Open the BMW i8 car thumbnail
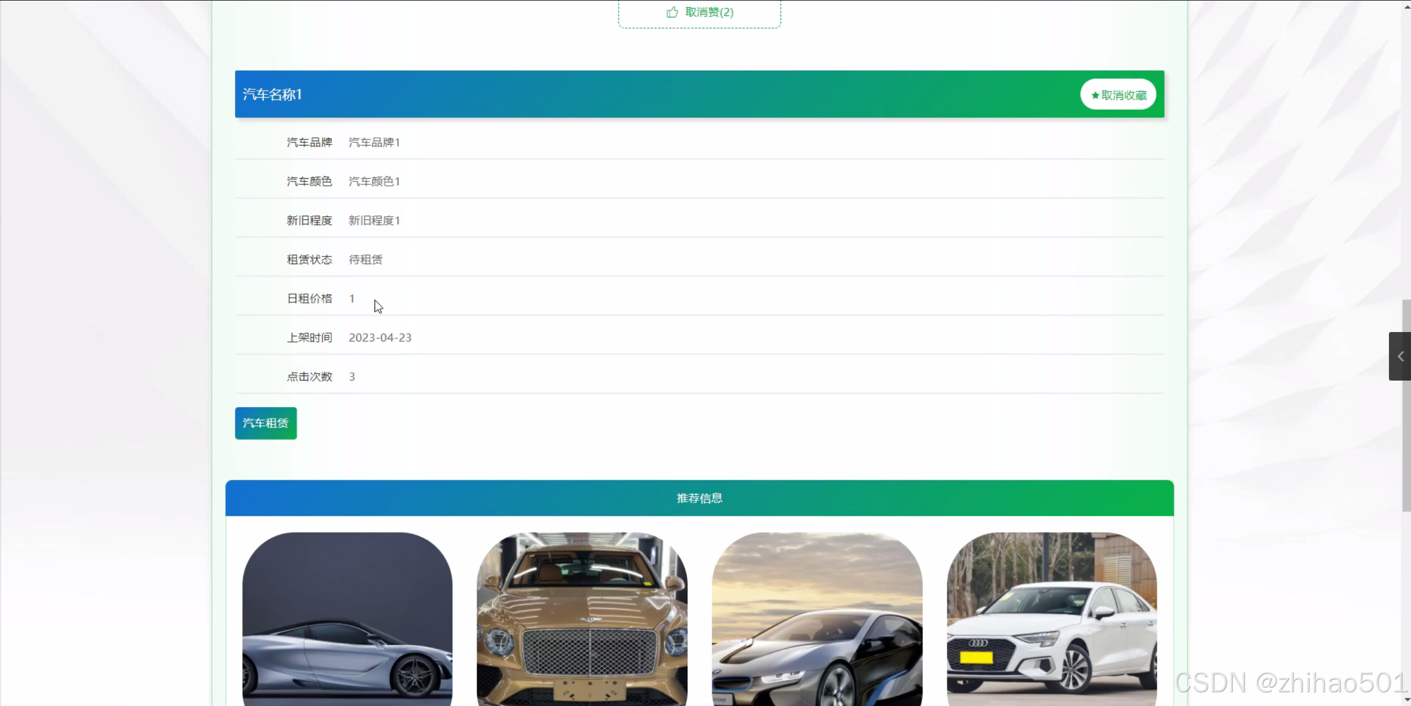This screenshot has height=706, width=1411. [817, 619]
